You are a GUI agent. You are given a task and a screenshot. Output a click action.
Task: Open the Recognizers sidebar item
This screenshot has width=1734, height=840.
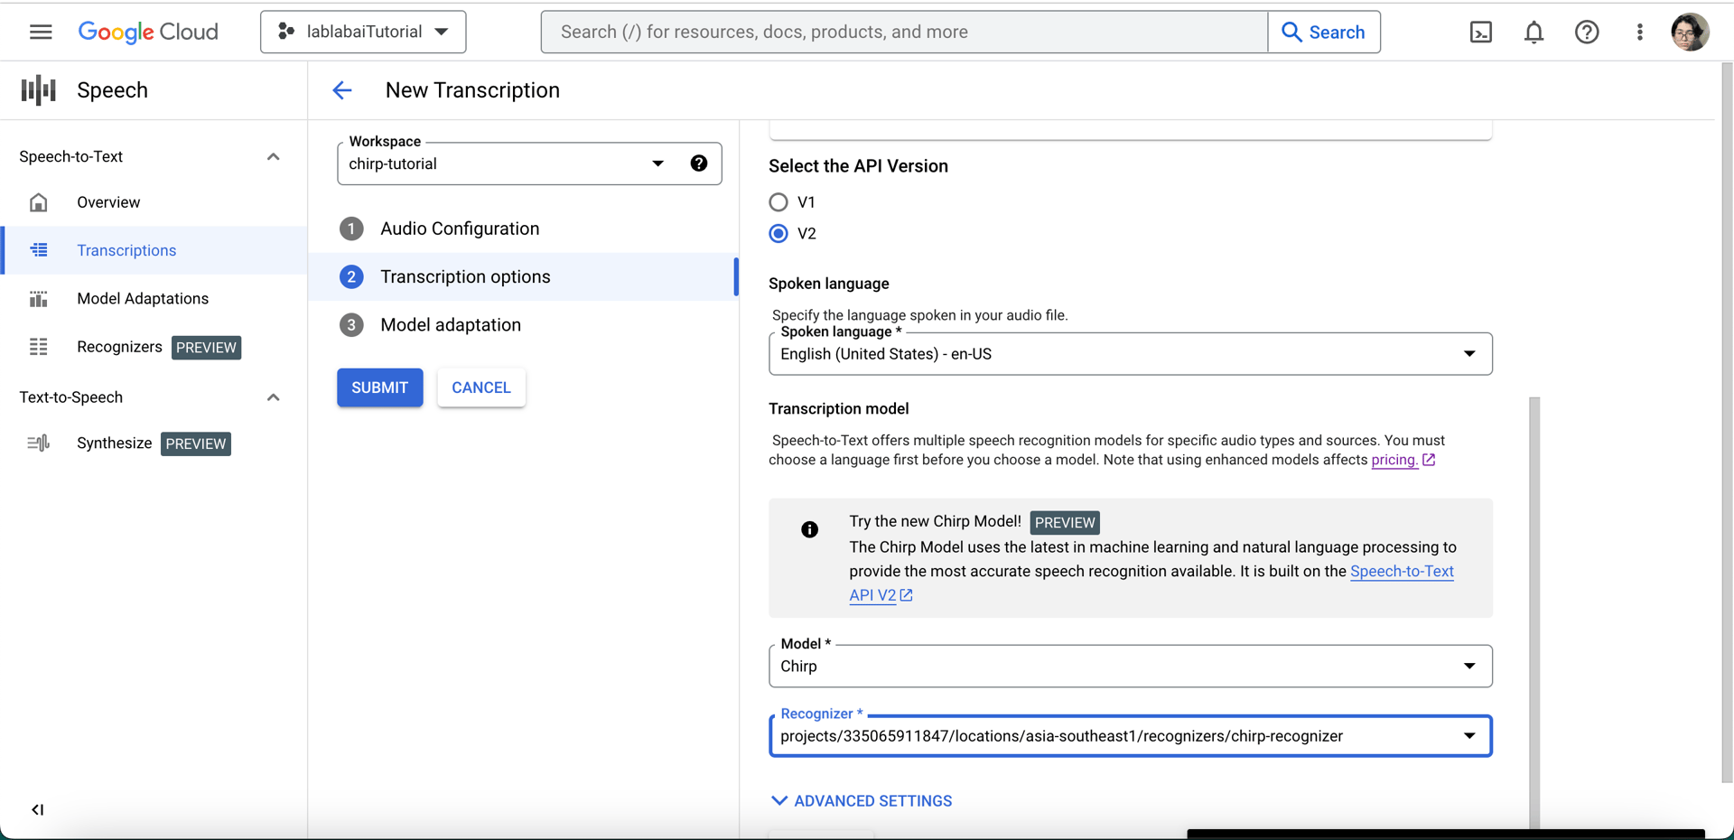pyautogui.click(x=119, y=347)
